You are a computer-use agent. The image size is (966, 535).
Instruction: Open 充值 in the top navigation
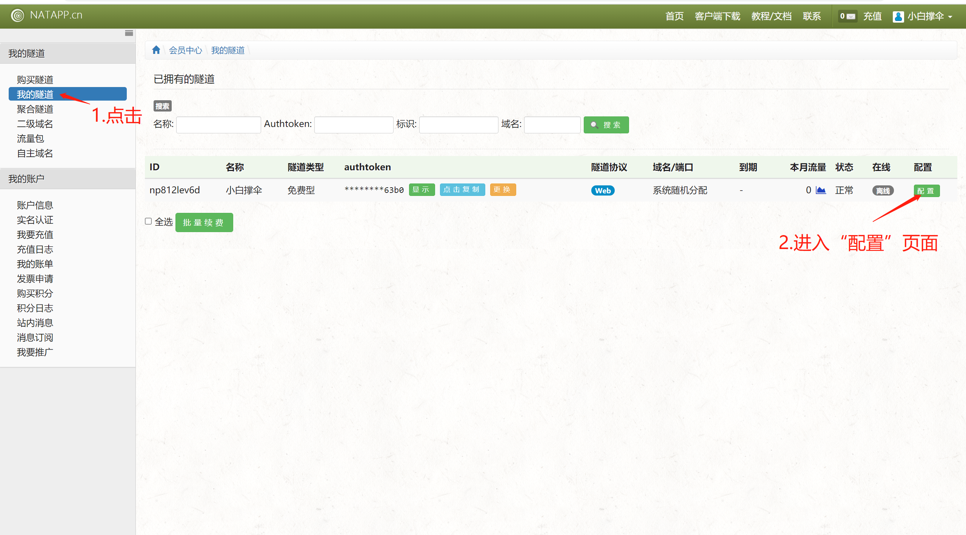tap(872, 17)
